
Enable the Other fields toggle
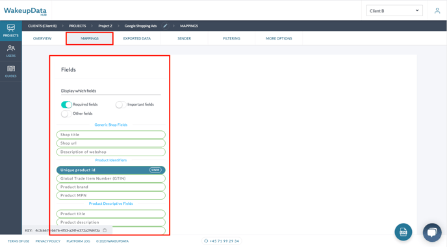point(66,114)
